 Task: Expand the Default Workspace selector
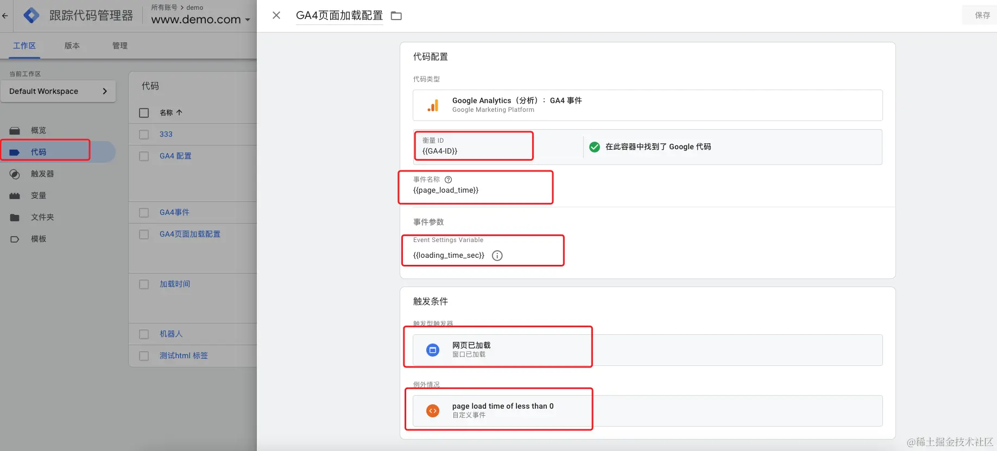pos(58,91)
